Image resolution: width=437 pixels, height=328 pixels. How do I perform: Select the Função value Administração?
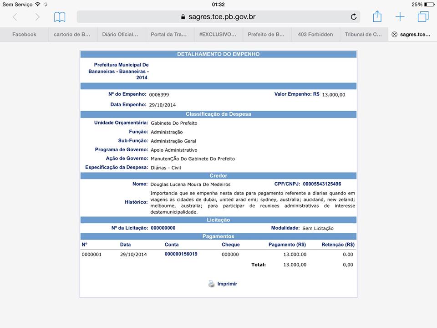[x=167, y=132]
